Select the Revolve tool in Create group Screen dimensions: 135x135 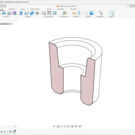click(4, 13)
